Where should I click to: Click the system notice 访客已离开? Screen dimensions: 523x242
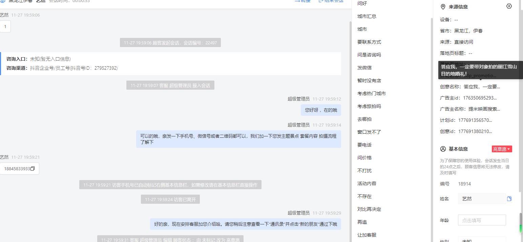pyautogui.click(x=170, y=199)
